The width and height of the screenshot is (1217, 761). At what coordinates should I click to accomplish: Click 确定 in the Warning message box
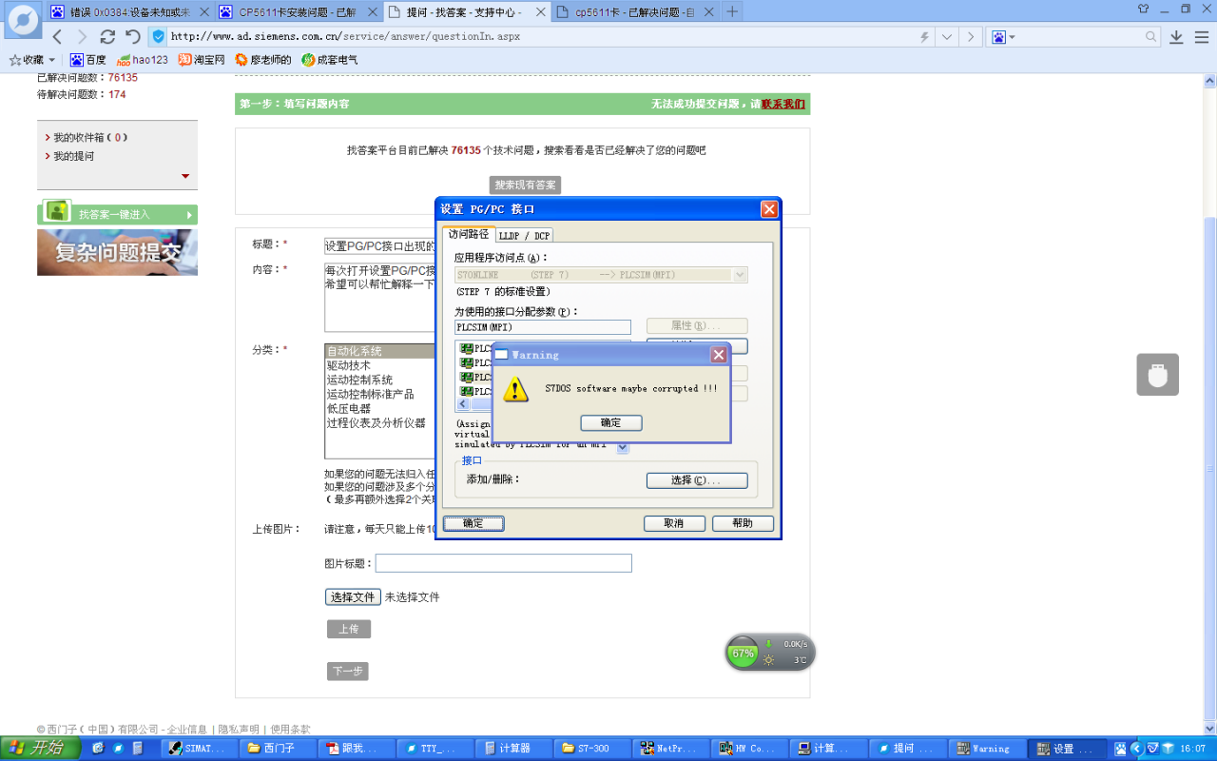pos(611,422)
